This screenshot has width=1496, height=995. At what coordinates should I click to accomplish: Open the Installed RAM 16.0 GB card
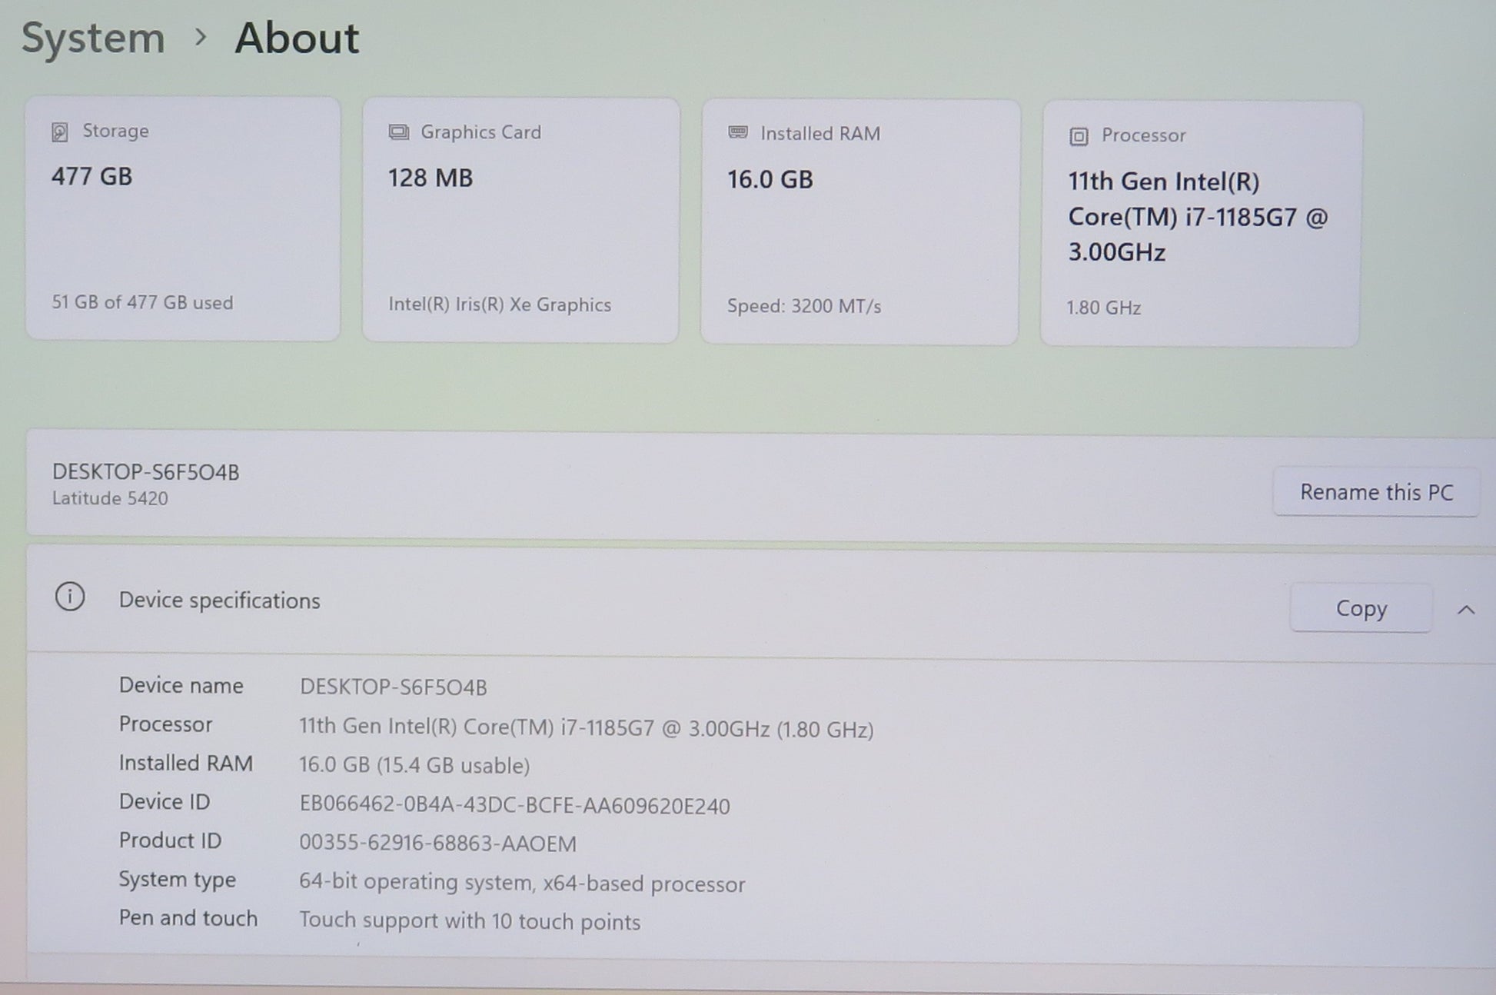tap(859, 222)
